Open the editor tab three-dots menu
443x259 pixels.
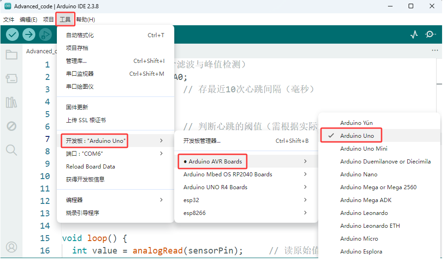(x=435, y=51)
